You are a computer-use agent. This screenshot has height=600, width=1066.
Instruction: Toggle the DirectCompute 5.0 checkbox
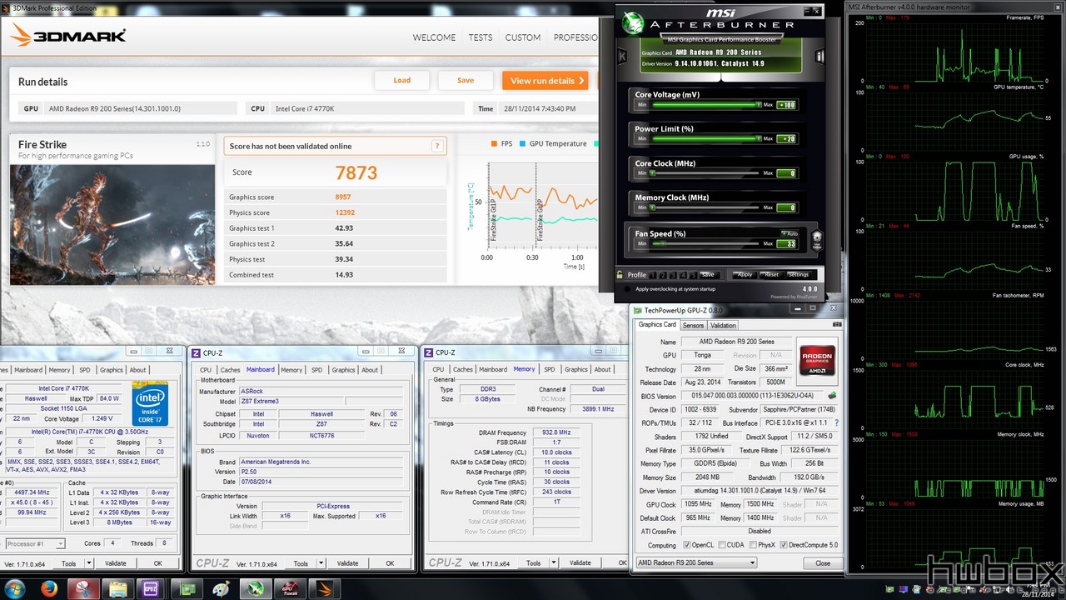point(783,545)
